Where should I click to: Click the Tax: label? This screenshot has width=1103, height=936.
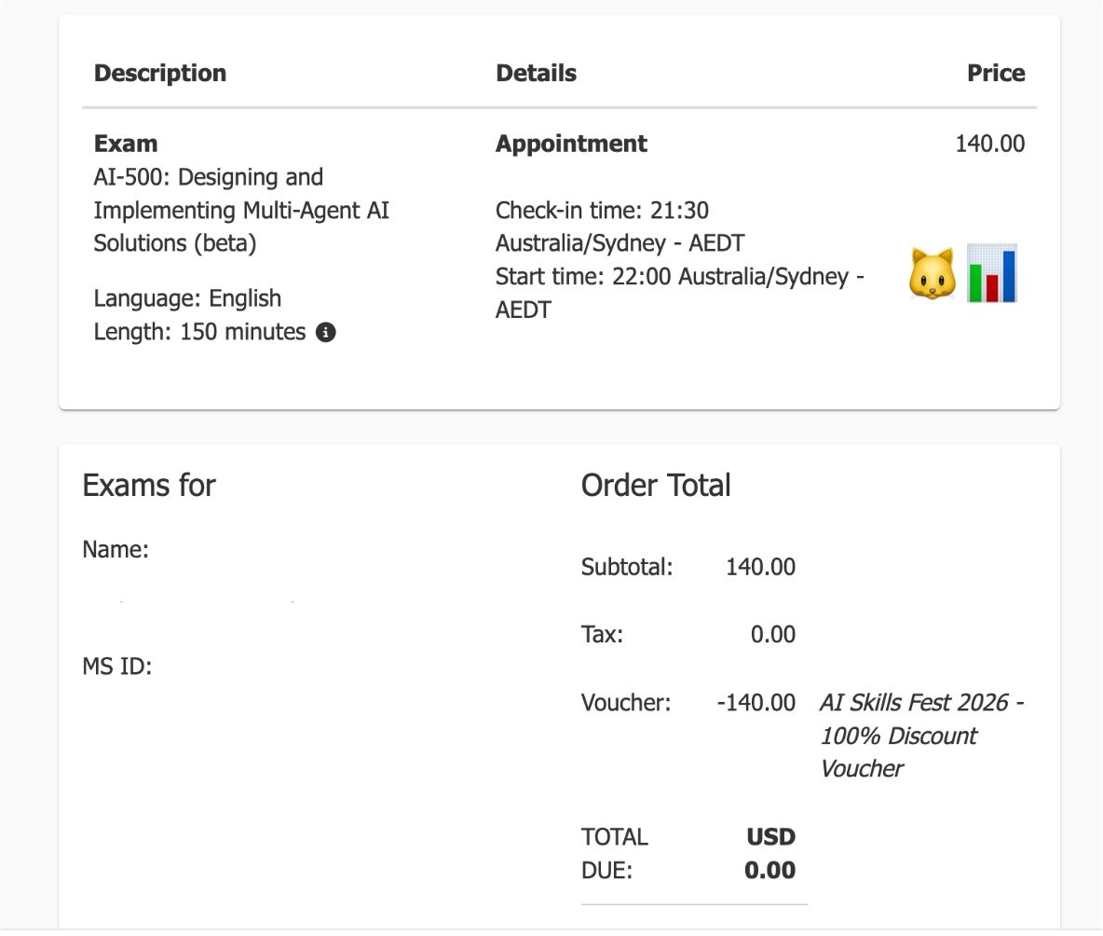coord(602,634)
